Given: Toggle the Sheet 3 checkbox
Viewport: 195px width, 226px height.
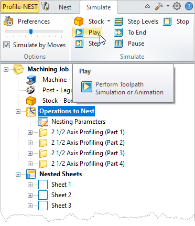Looking at the screenshot, I should (x=43, y=206).
